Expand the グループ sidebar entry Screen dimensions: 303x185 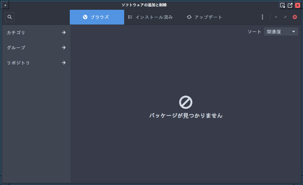click(36, 48)
